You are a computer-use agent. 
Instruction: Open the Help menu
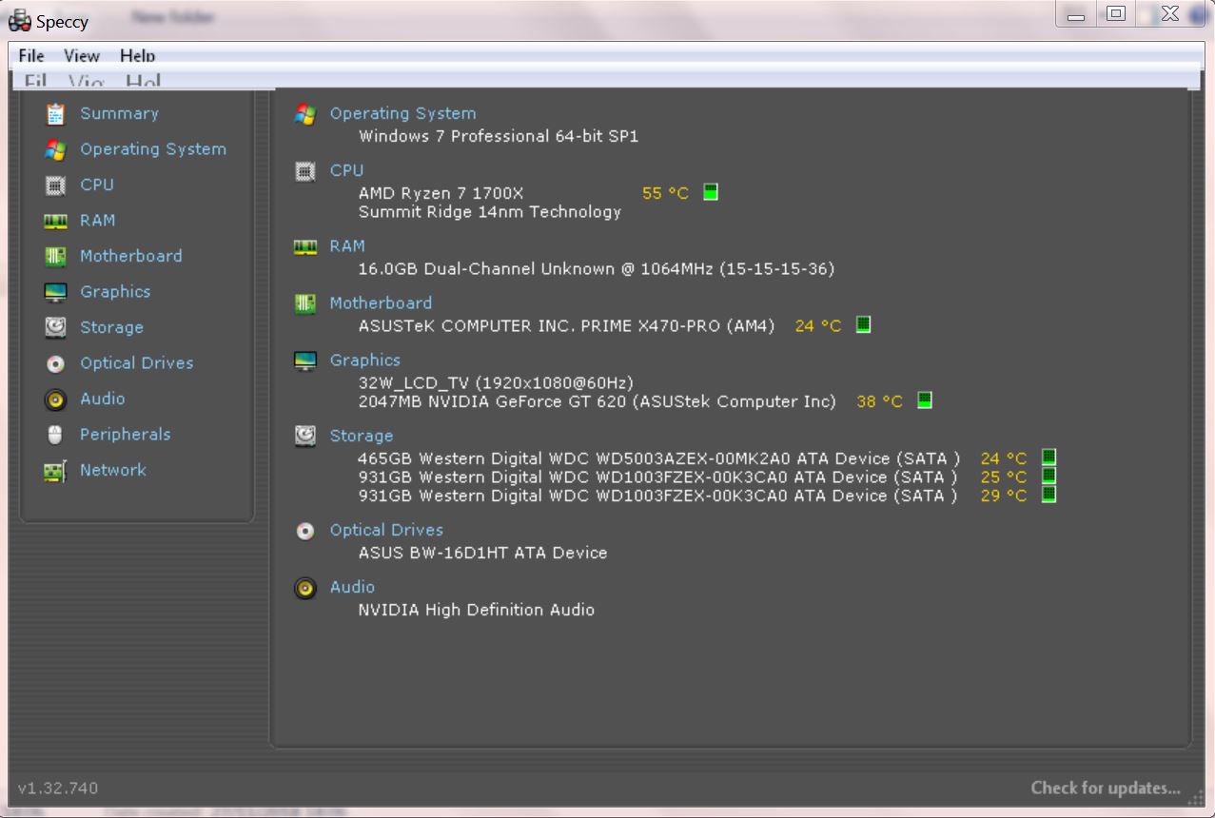point(137,56)
